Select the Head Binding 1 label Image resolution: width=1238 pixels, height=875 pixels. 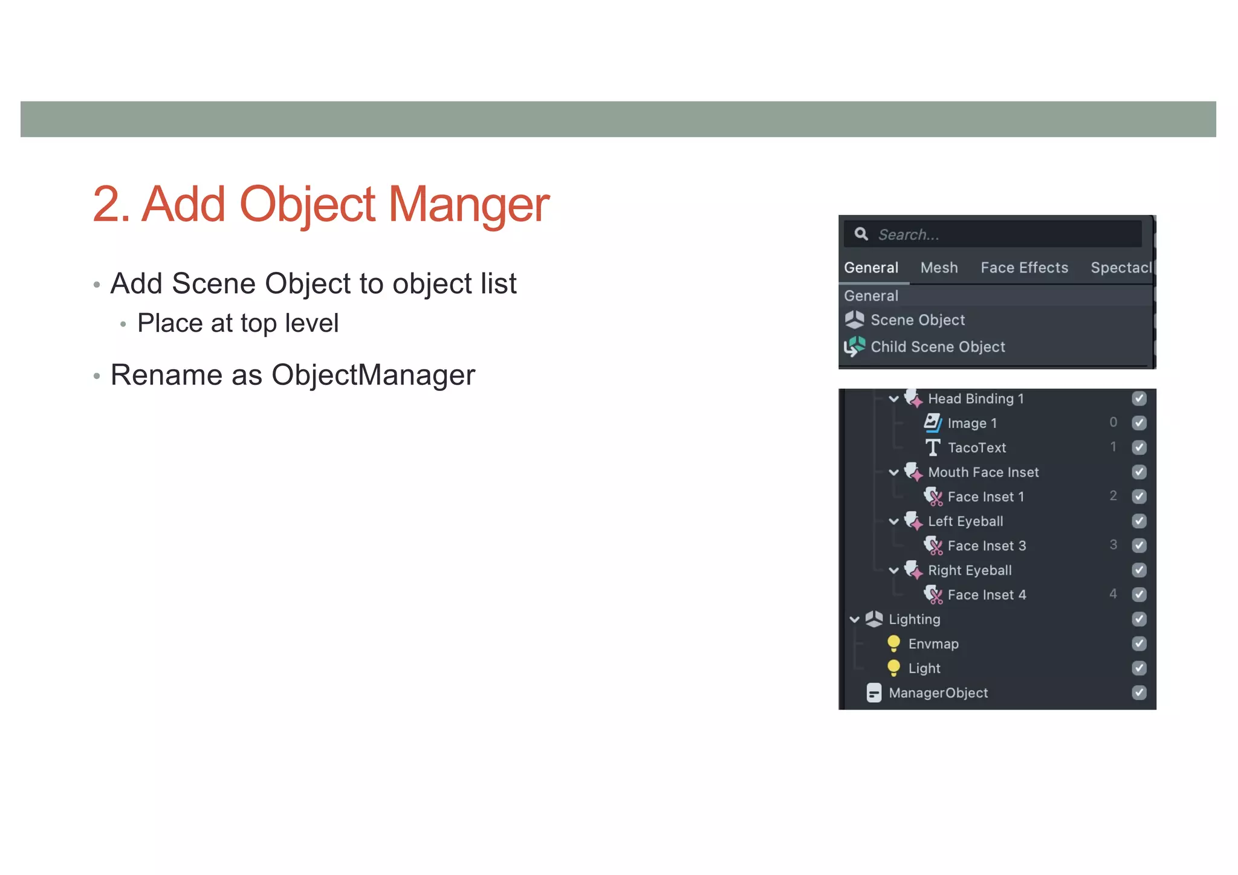coord(976,398)
